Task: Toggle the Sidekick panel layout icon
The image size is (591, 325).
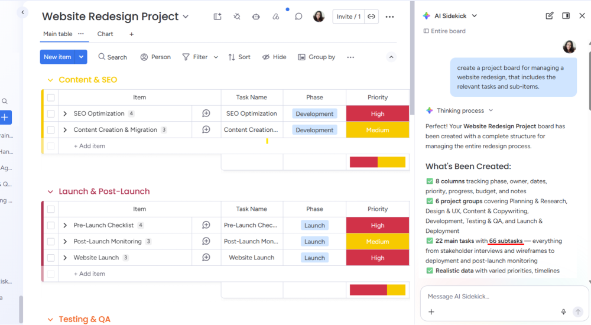Action: [566, 16]
